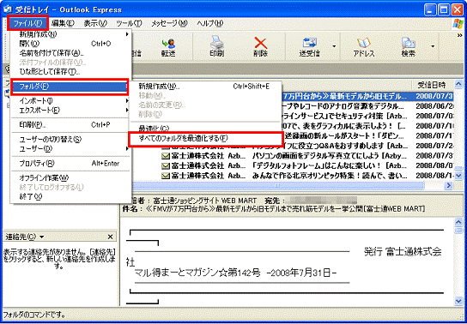Choose 開く(O) in File menu
Screen dimensions: 467x324
[x=71, y=44]
